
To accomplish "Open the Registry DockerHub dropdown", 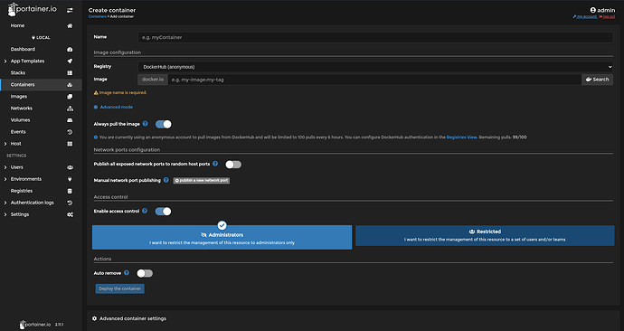I will [x=375, y=67].
